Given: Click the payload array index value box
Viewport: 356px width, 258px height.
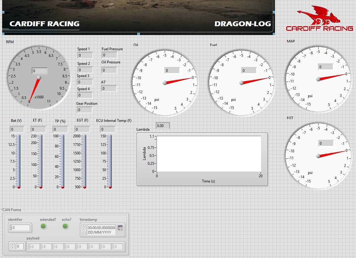Looking at the screenshot, I should (20, 246).
